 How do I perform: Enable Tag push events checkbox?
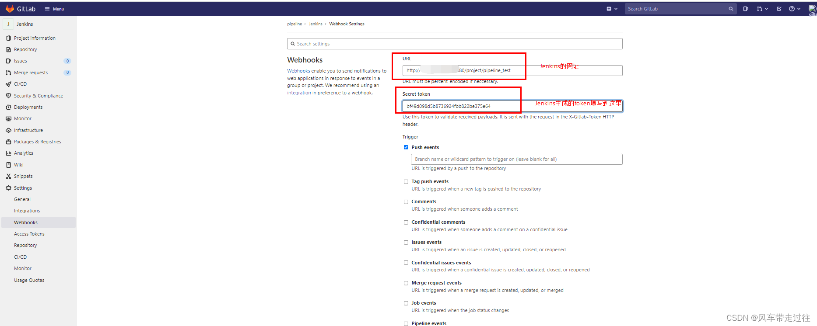406,182
